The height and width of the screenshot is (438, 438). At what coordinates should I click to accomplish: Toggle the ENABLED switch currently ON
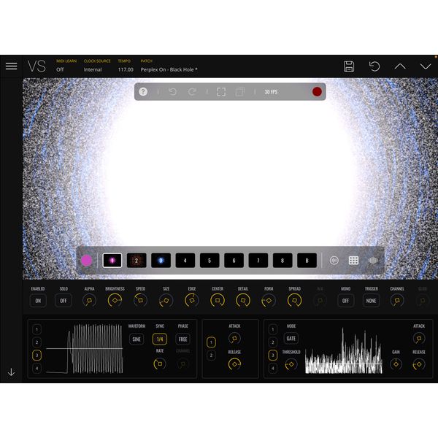point(38,300)
